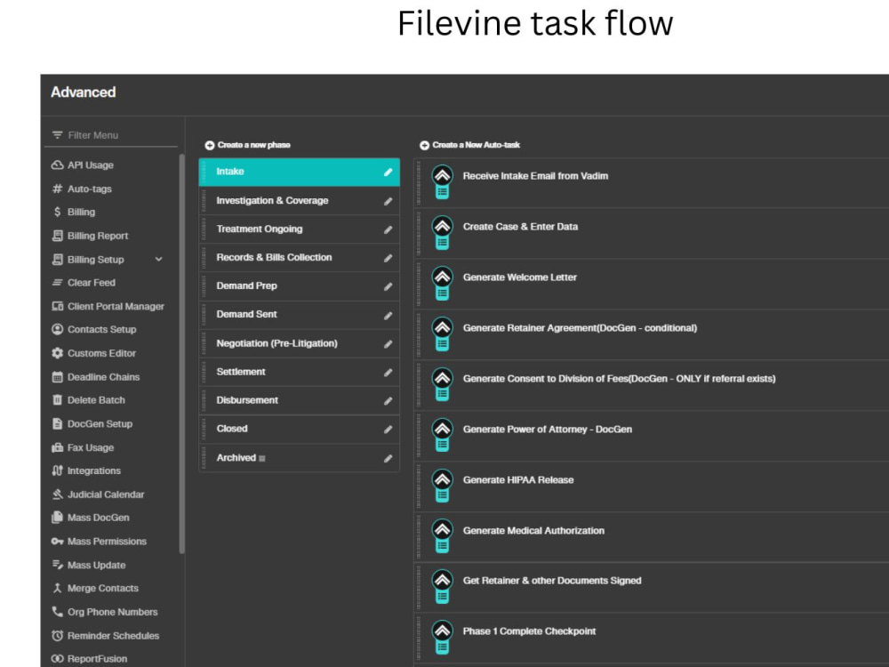
Task: Open ReportFusion menu item
Action: tap(89, 658)
